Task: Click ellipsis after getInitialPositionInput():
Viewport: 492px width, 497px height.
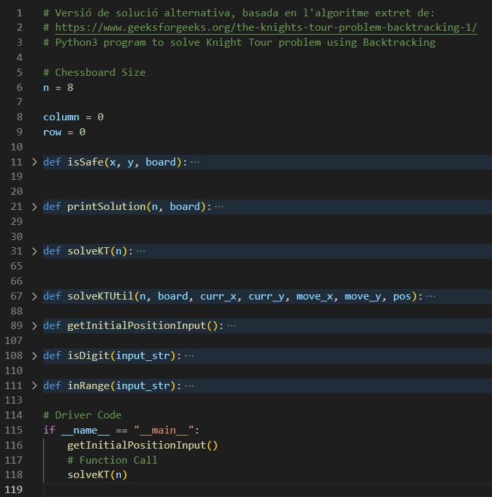Action: pyautogui.click(x=231, y=326)
